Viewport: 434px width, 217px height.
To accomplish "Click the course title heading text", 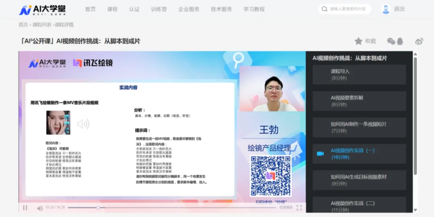I will (x=80, y=41).
